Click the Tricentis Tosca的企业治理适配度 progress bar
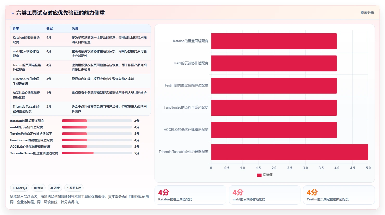 coord(97,153)
